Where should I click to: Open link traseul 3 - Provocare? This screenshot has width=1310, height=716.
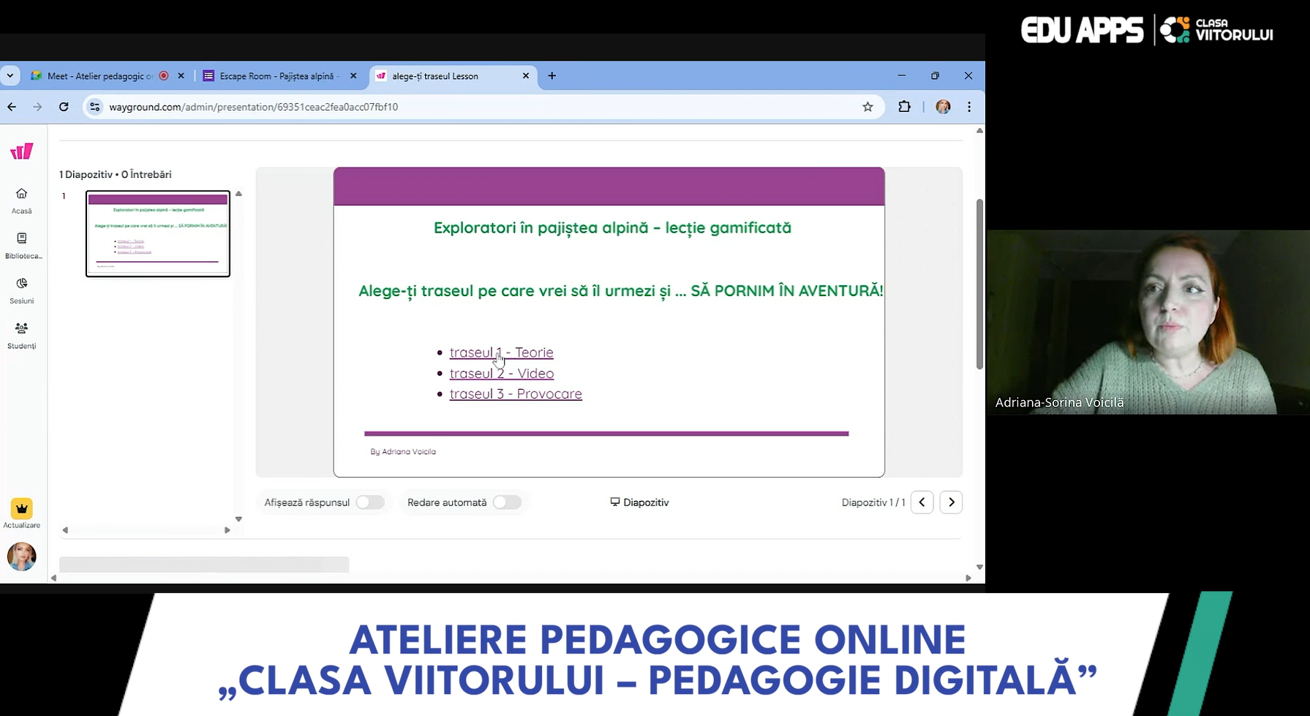516,393
